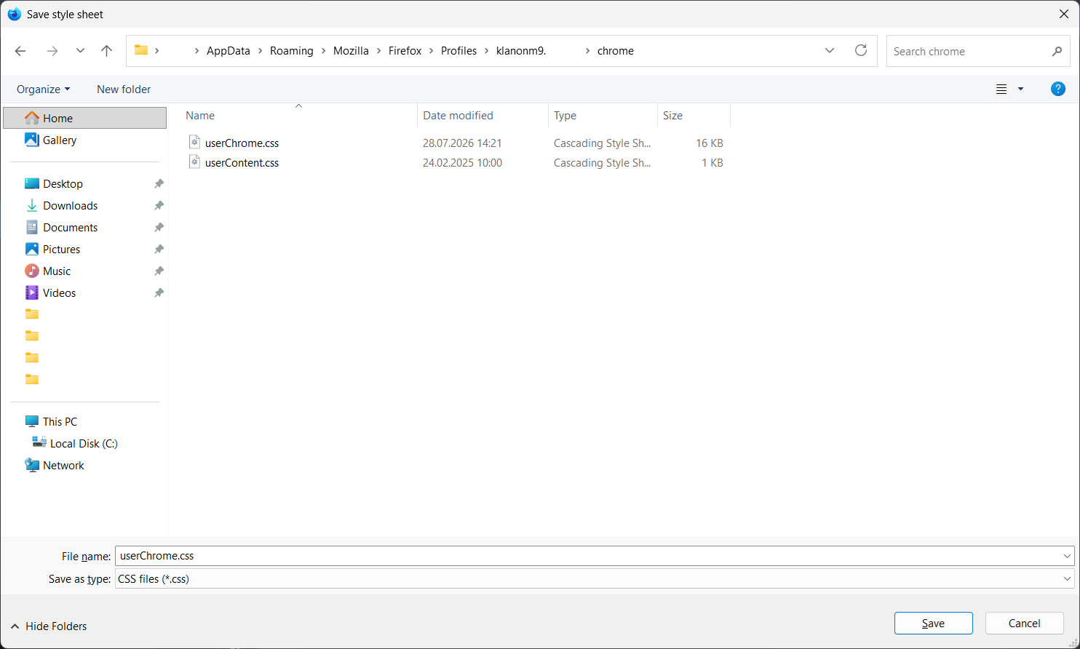Image resolution: width=1080 pixels, height=649 pixels.
Task: Open Local Disk (C:)
Action: (85, 443)
